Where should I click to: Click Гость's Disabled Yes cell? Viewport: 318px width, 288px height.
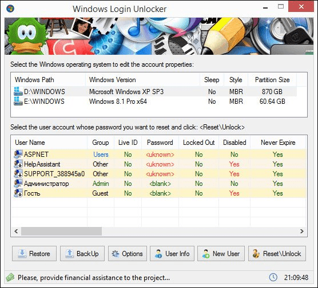pyautogui.click(x=234, y=193)
